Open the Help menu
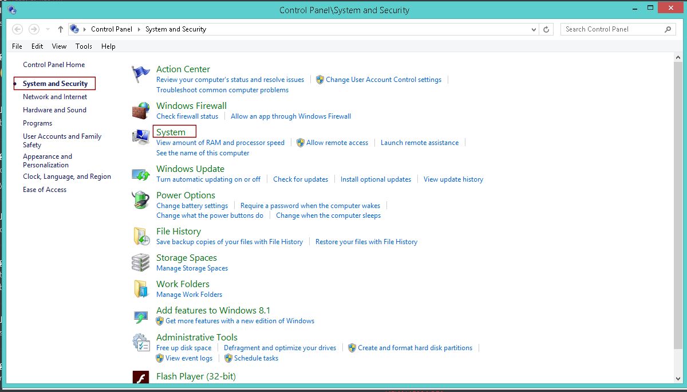Screen dimensions: 687x392 point(108,46)
